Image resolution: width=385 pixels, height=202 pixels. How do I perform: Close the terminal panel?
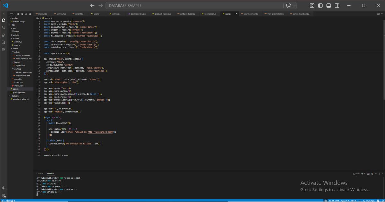382,174
